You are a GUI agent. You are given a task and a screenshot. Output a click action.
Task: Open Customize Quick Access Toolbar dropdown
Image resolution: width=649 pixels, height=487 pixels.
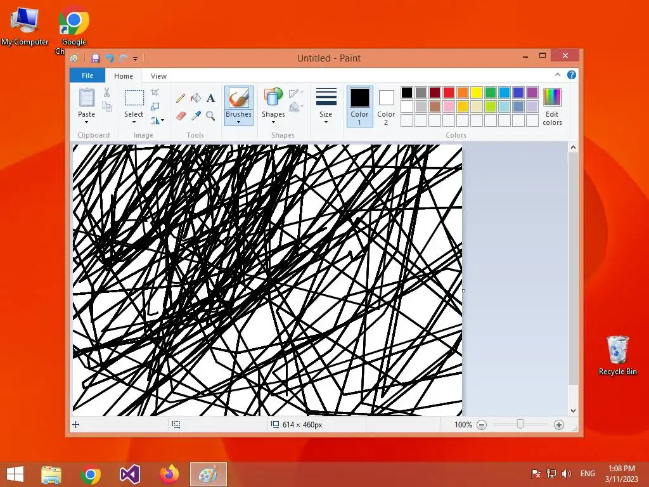point(136,59)
